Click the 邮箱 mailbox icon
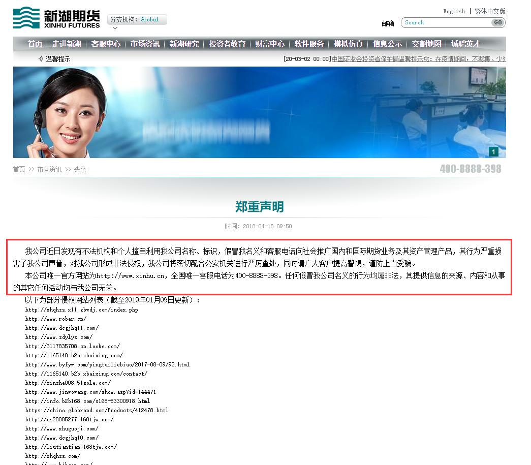531x465 pixels. click(x=387, y=23)
